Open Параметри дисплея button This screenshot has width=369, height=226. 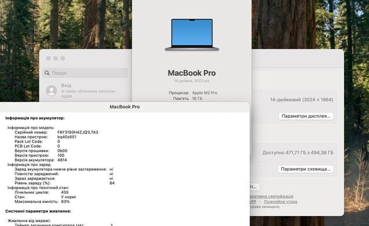(306, 116)
